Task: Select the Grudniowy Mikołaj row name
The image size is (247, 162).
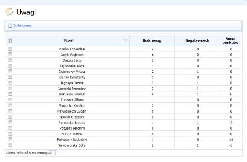Action: [72, 72]
